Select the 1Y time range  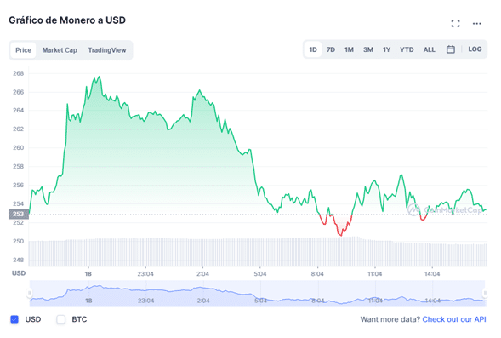(x=387, y=49)
